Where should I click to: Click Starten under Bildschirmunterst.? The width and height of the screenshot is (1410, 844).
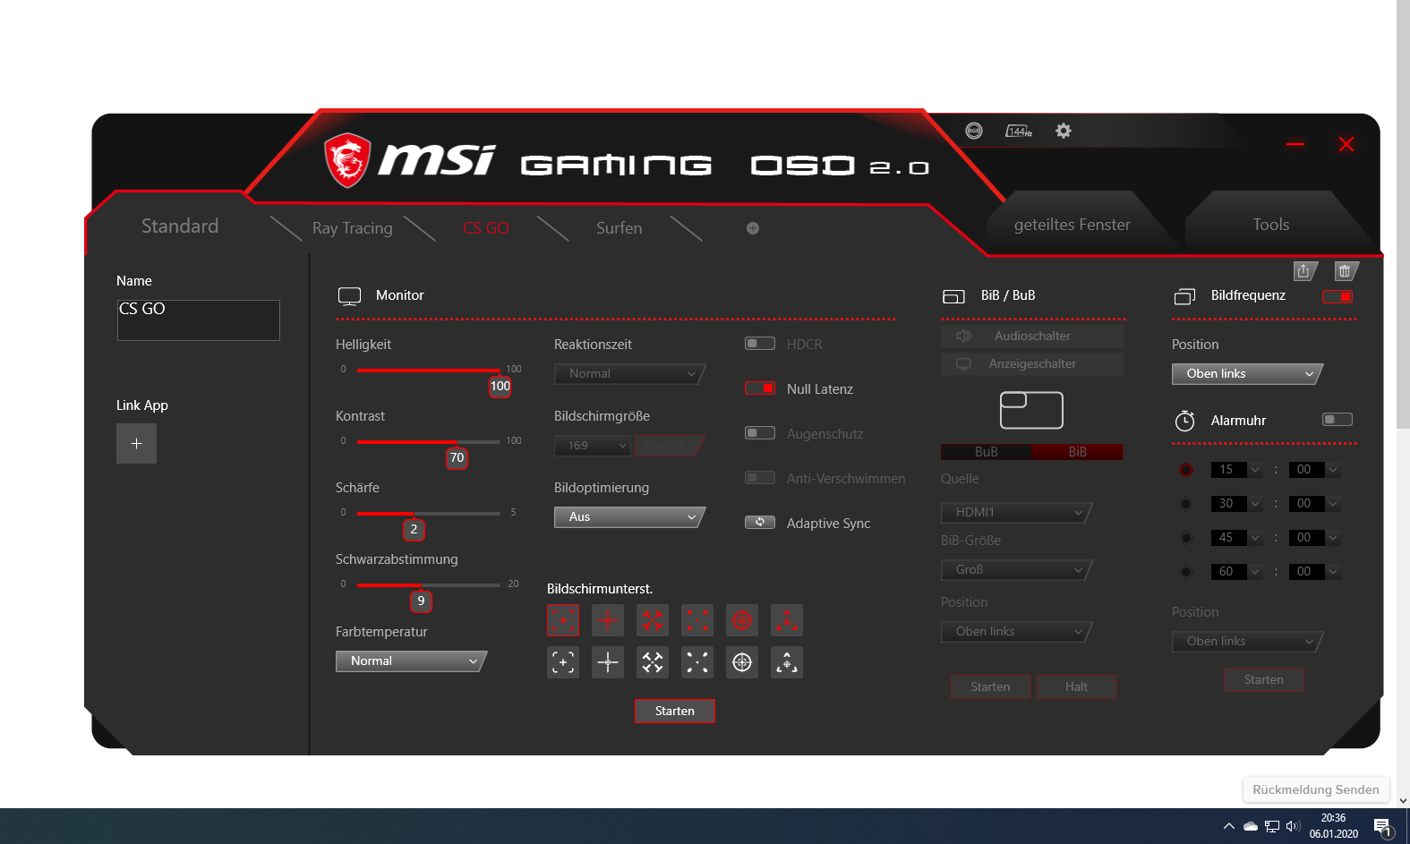(x=675, y=711)
